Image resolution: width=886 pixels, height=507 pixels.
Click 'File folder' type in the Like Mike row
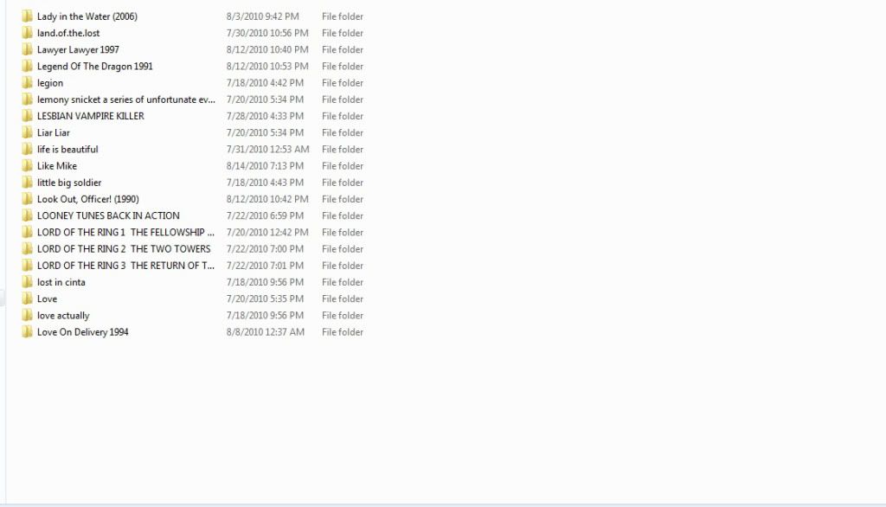tap(343, 165)
